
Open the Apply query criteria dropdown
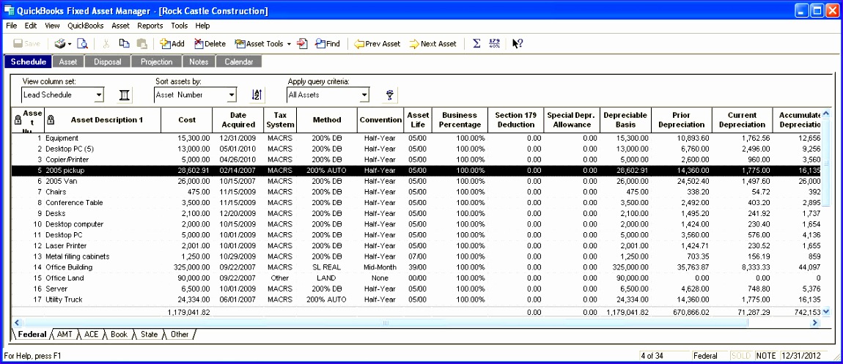pos(364,95)
